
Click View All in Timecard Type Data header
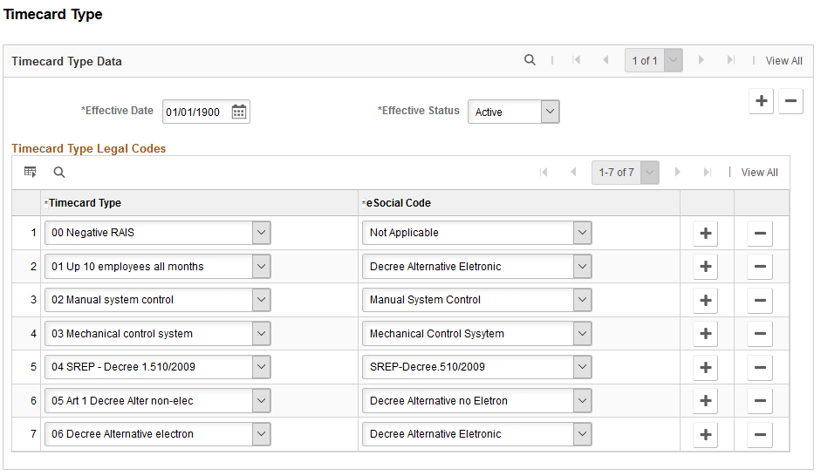coord(783,61)
